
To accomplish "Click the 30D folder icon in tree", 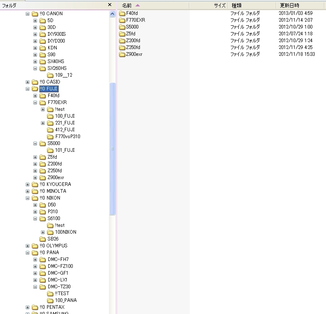I will (43, 27).
